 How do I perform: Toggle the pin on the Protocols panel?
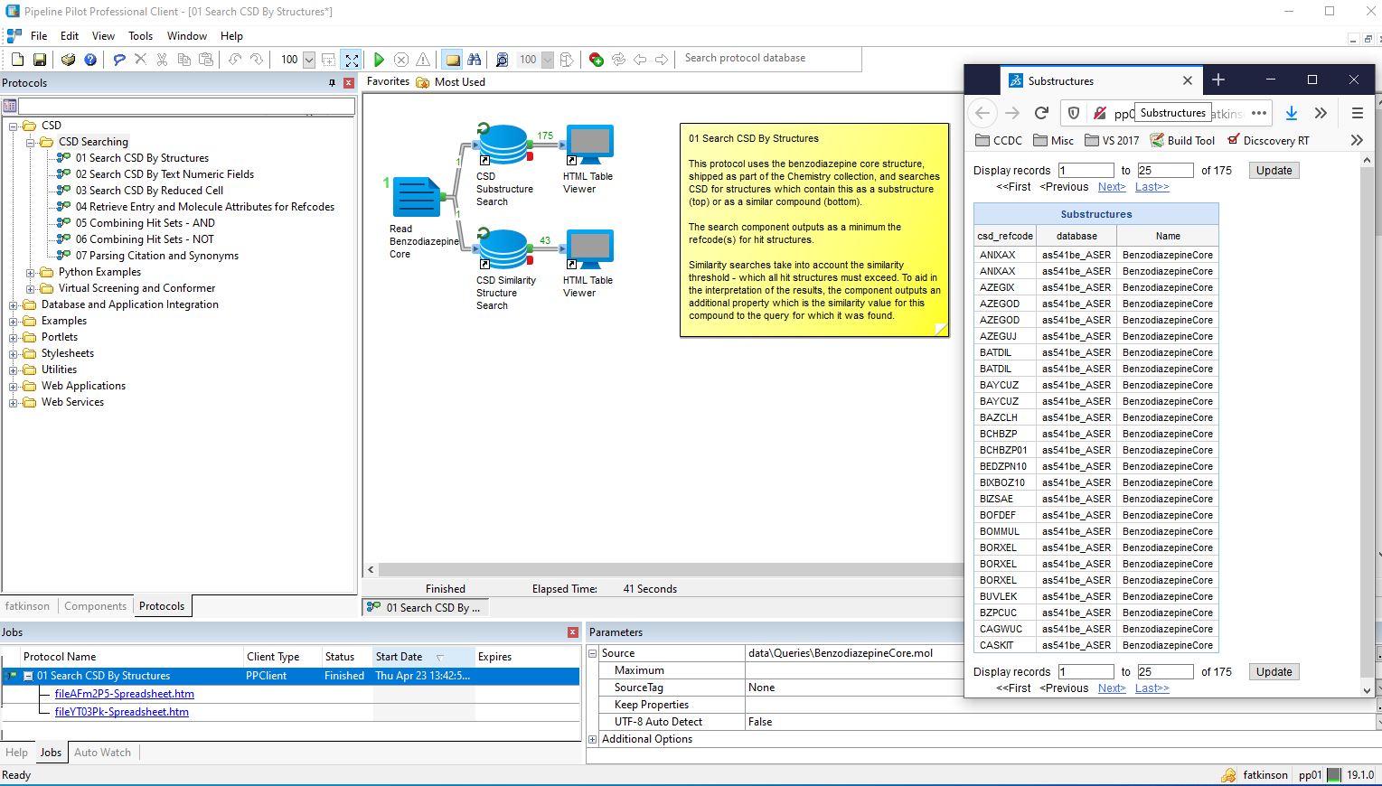(x=332, y=83)
